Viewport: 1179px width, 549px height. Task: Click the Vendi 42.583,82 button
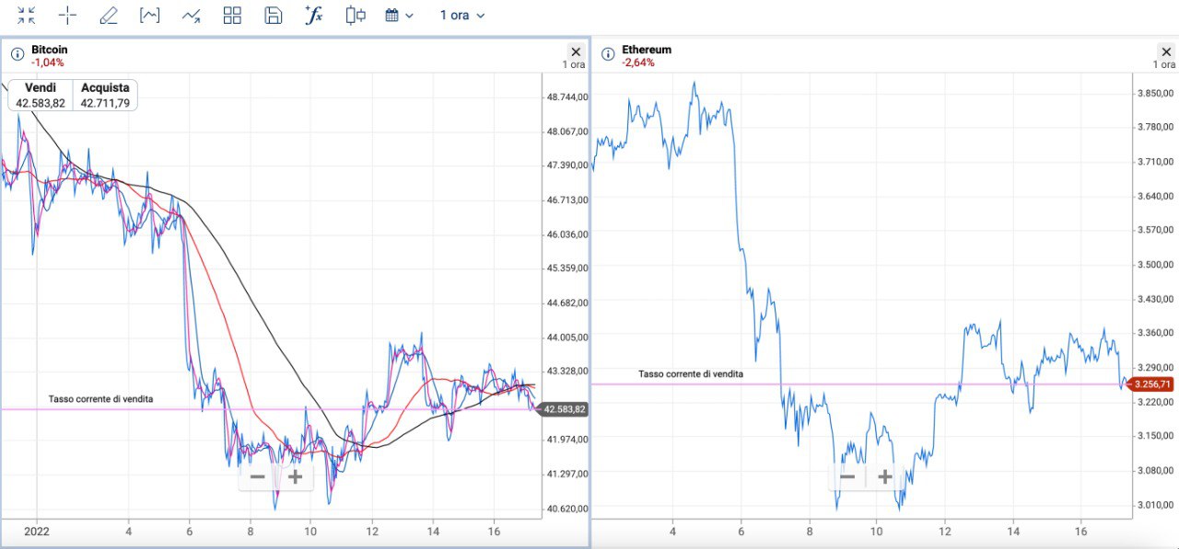[41, 96]
